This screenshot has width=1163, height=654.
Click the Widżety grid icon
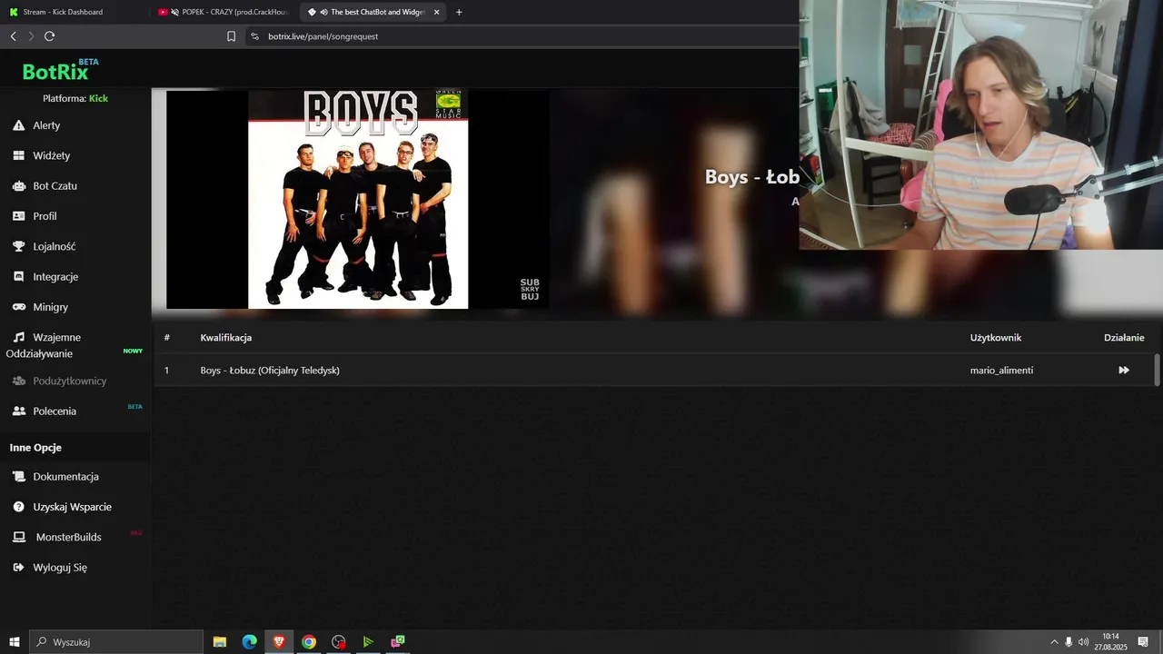[x=18, y=155]
